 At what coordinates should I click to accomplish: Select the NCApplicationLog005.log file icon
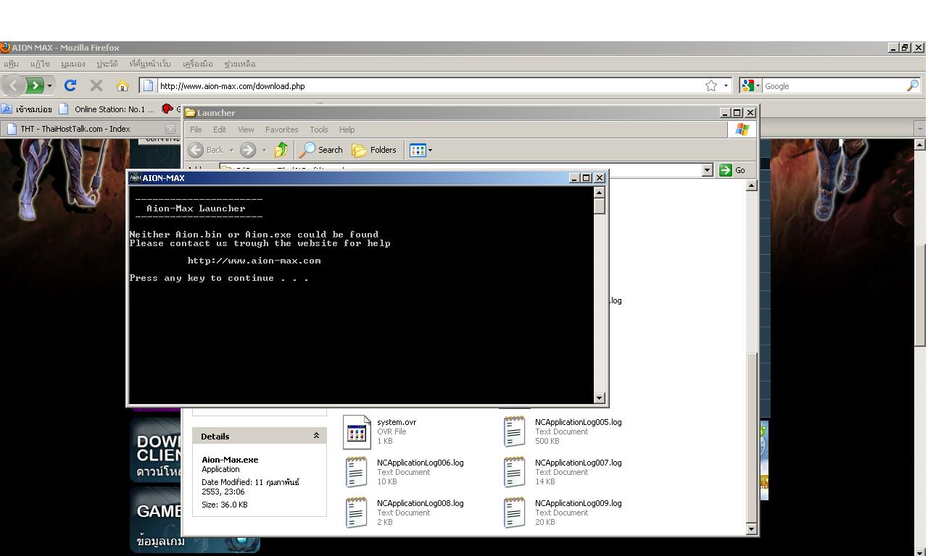[514, 431]
